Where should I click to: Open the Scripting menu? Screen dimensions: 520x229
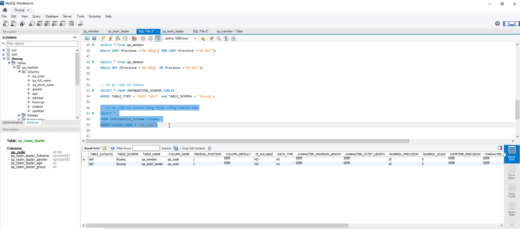[x=95, y=16]
